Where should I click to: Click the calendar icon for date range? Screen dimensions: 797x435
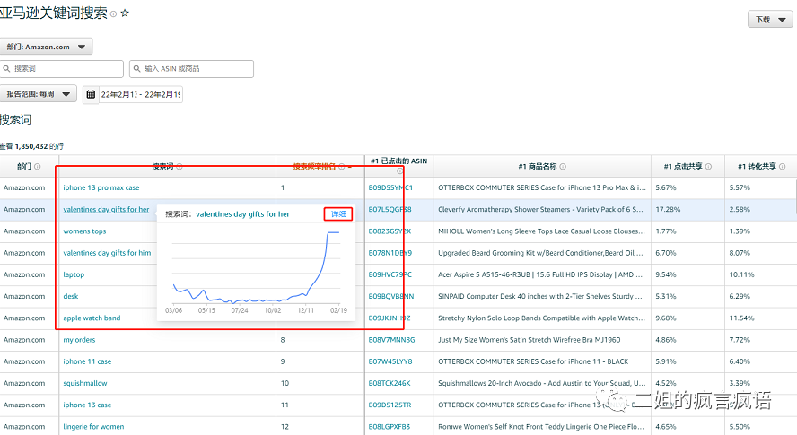(x=91, y=94)
